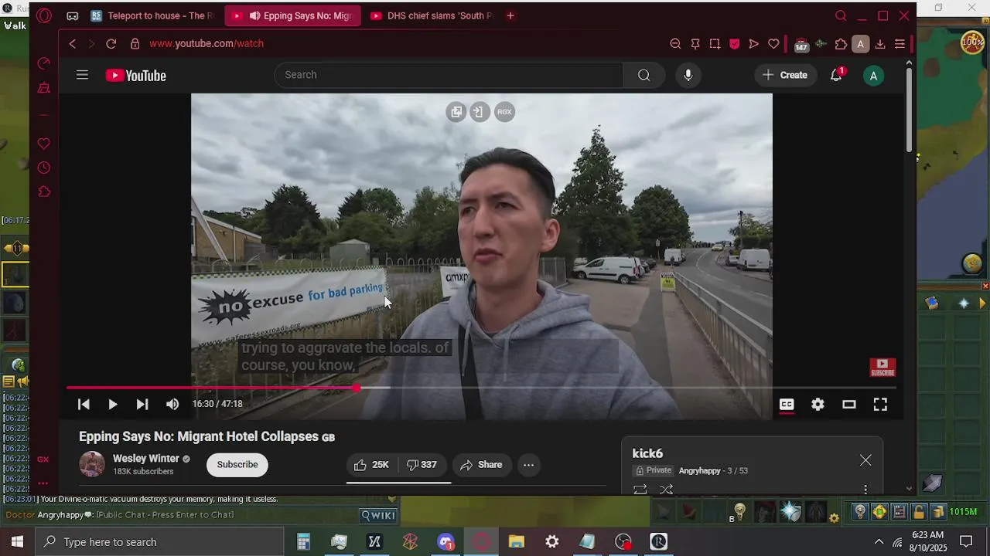Open Wesley Winter channel avatar

pos(92,464)
